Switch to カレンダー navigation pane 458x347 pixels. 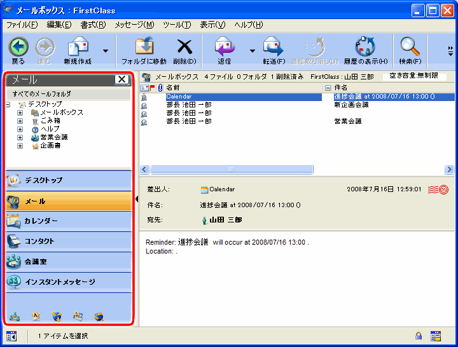(x=69, y=221)
